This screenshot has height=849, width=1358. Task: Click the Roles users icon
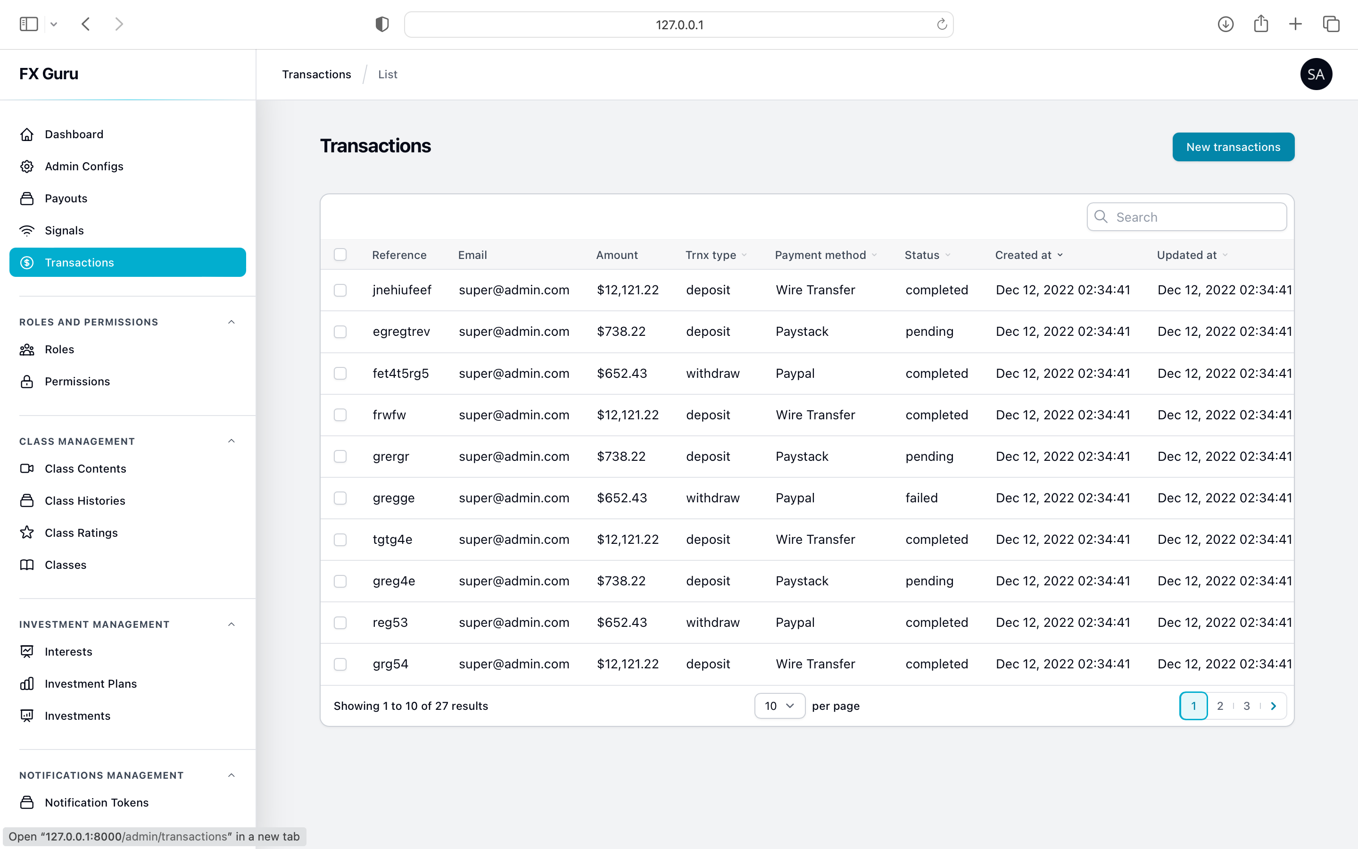click(27, 349)
